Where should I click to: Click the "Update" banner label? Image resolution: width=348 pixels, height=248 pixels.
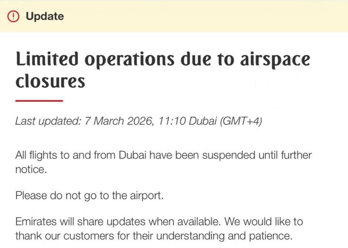tap(45, 16)
